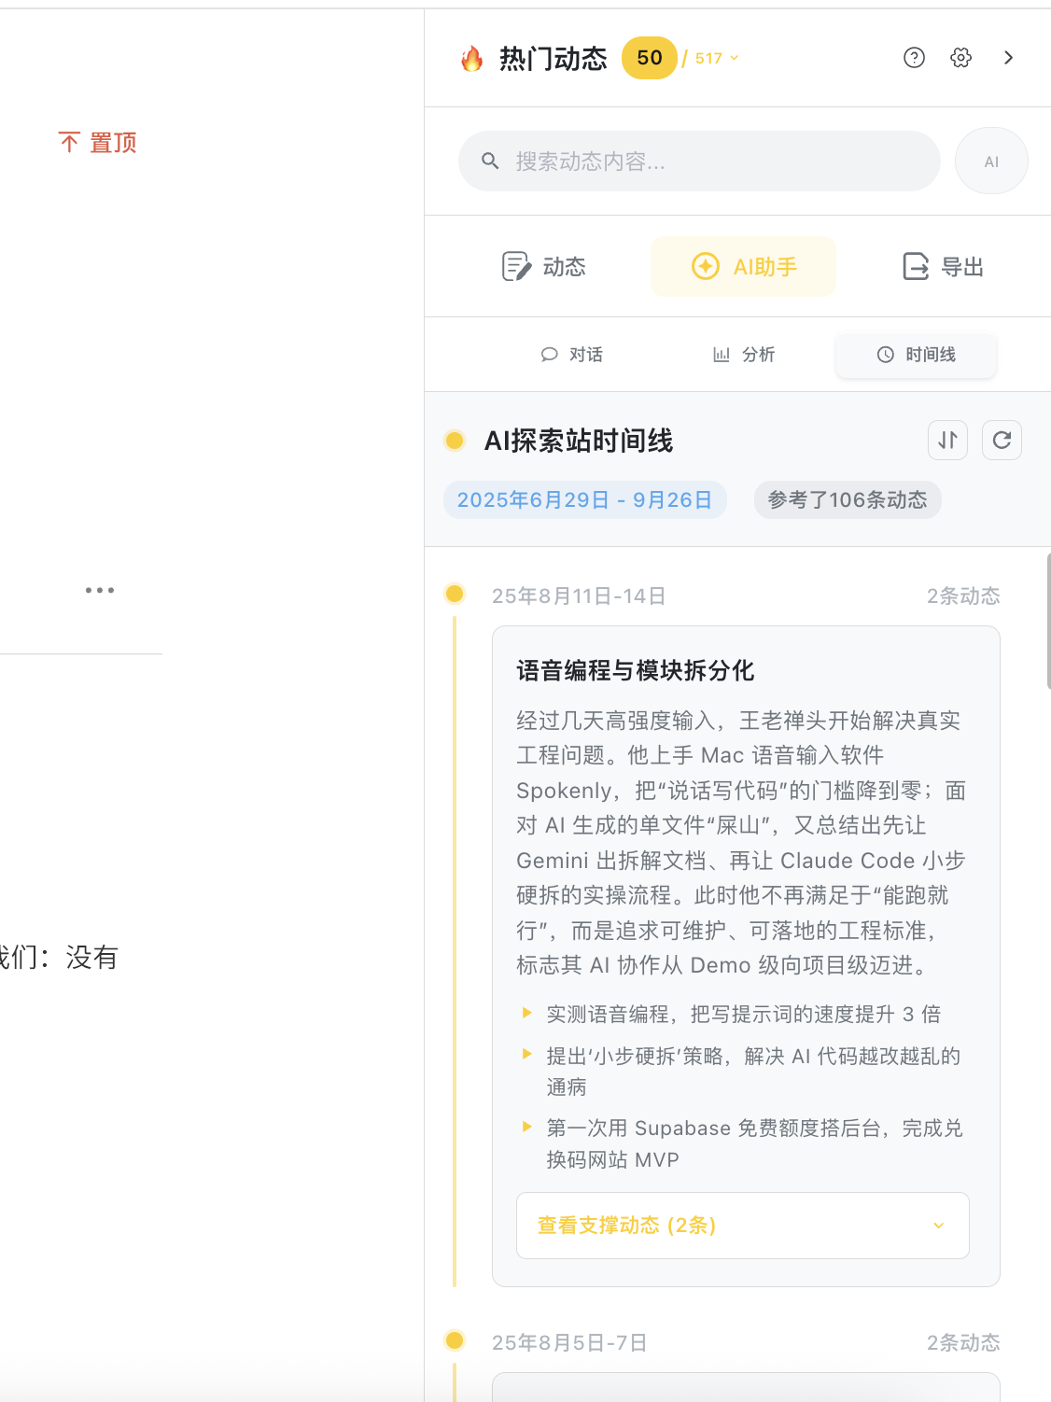Open the 导出 tab

coord(943,267)
